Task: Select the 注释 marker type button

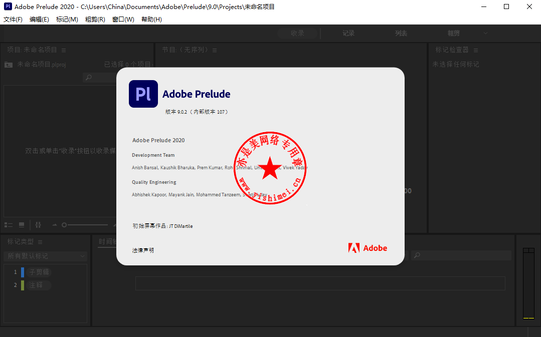Action: pyautogui.click(x=39, y=285)
